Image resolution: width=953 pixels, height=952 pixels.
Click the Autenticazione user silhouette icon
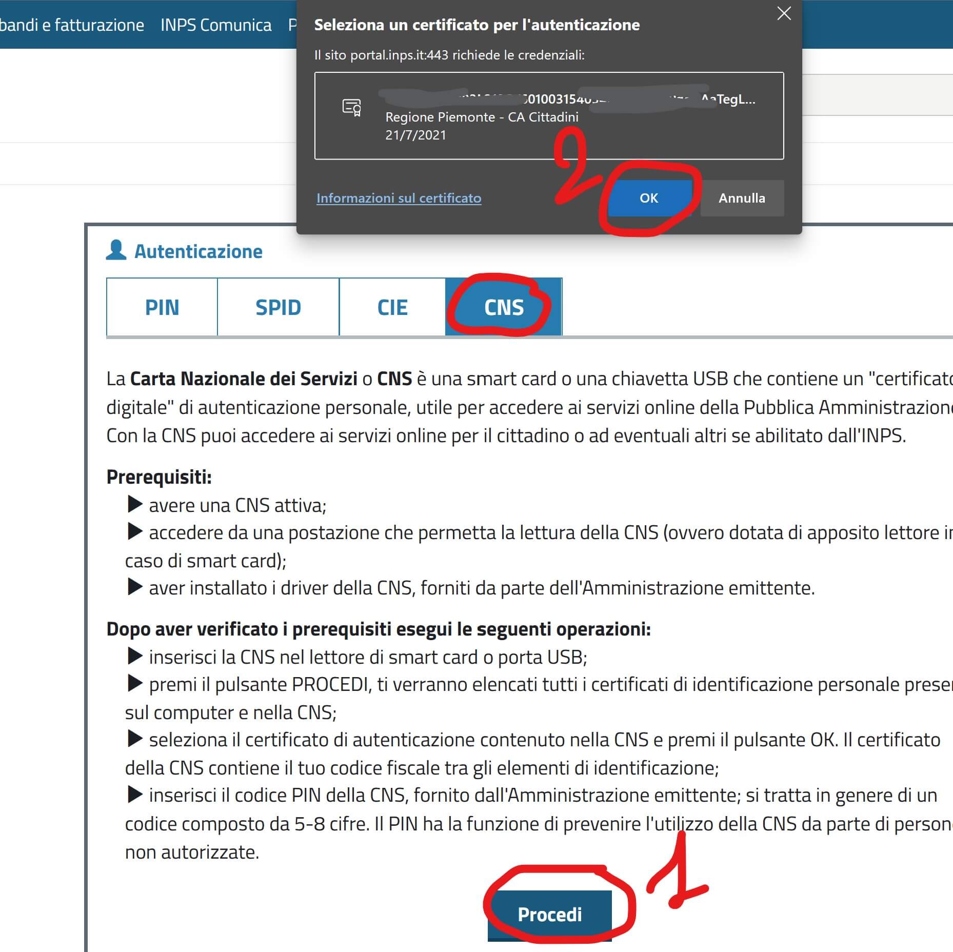click(116, 250)
